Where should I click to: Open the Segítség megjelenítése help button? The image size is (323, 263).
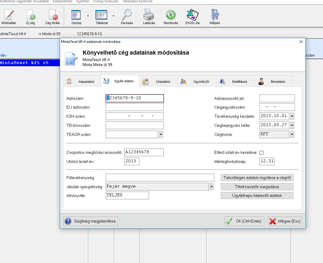click(91, 221)
